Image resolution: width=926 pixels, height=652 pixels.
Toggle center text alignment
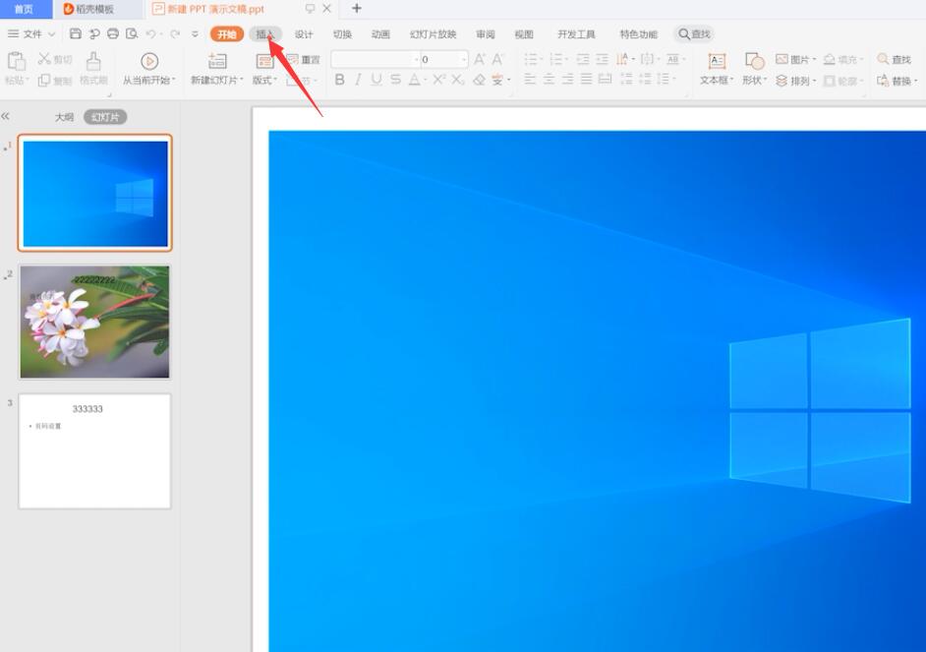coord(549,79)
